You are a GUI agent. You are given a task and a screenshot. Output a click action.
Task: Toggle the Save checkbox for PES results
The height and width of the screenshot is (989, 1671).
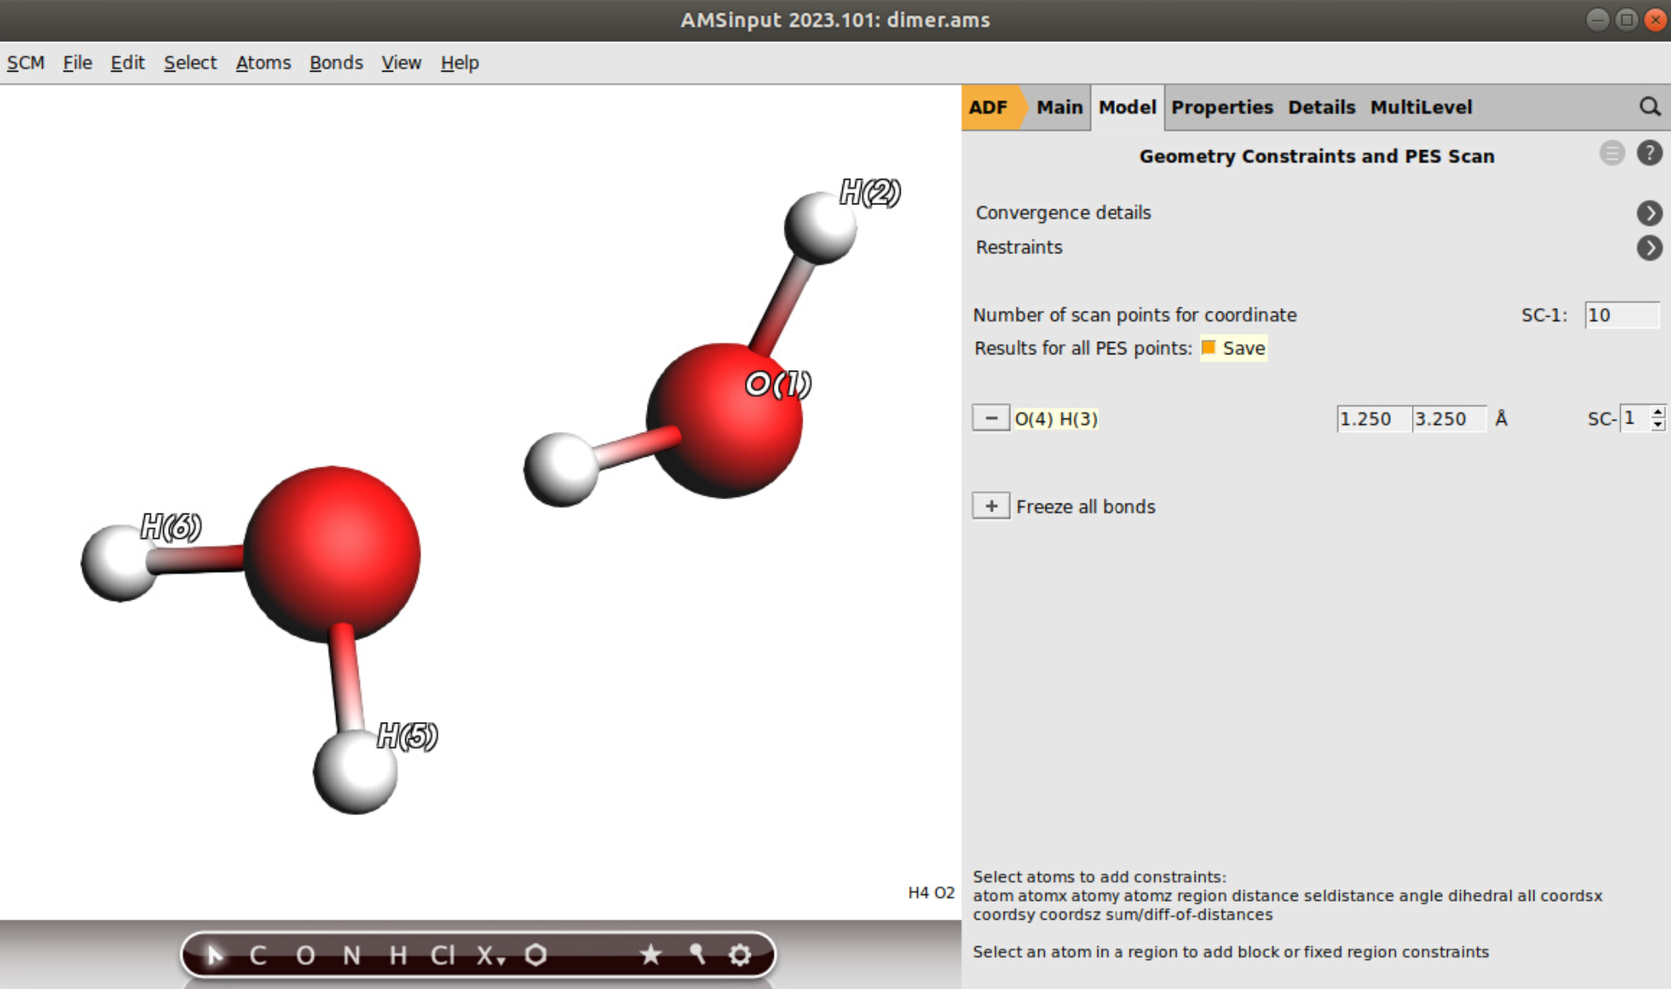coord(1208,348)
